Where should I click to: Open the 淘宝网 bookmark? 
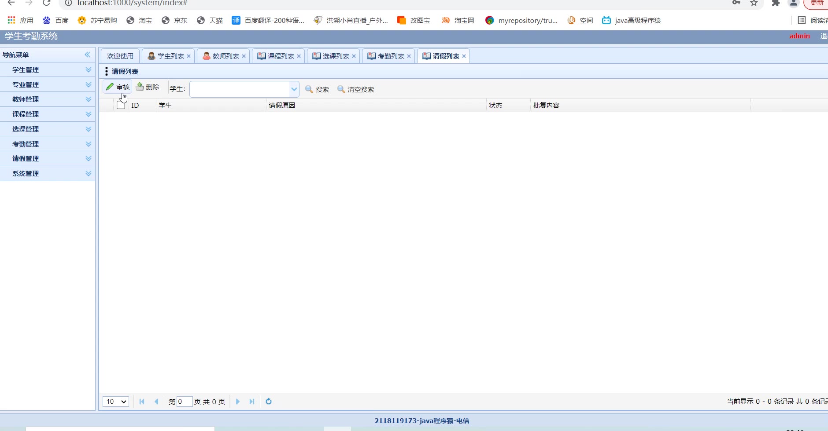tap(458, 20)
